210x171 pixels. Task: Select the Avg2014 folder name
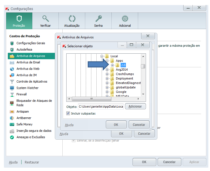(122, 70)
